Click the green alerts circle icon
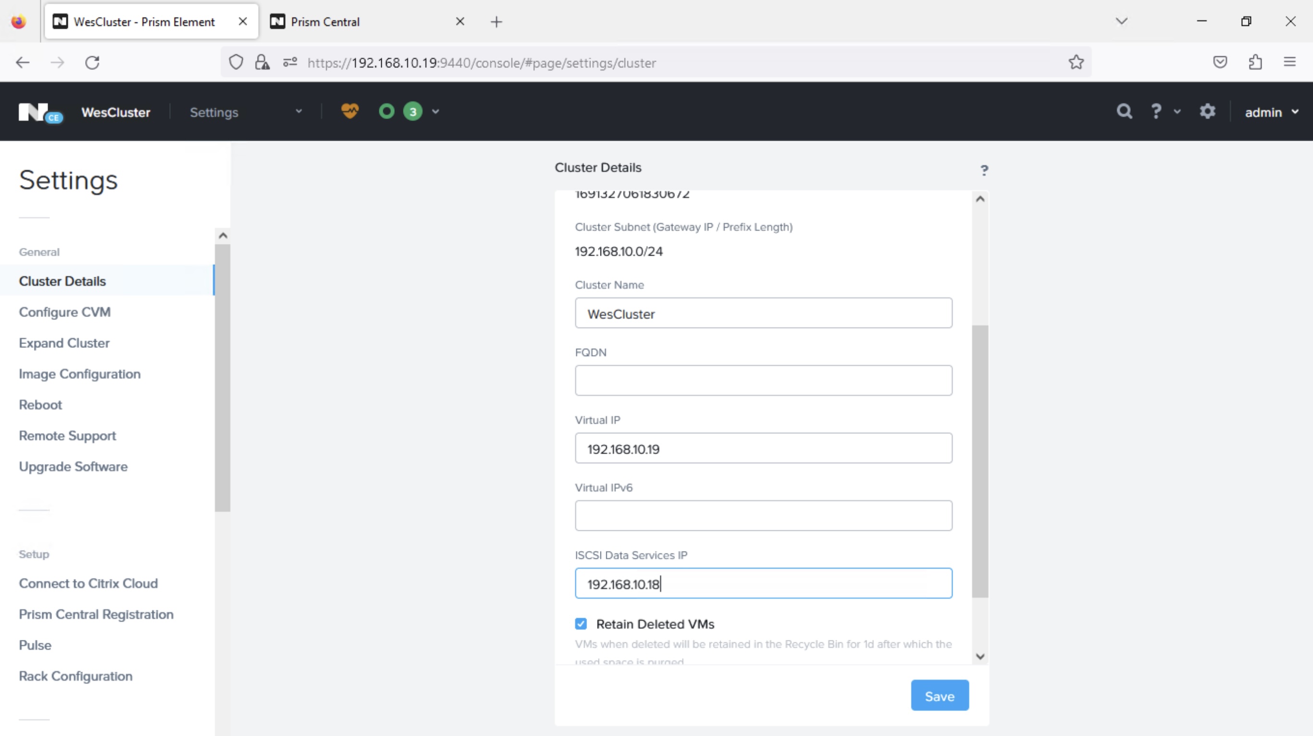This screenshot has height=736, width=1313. pyautogui.click(x=387, y=111)
